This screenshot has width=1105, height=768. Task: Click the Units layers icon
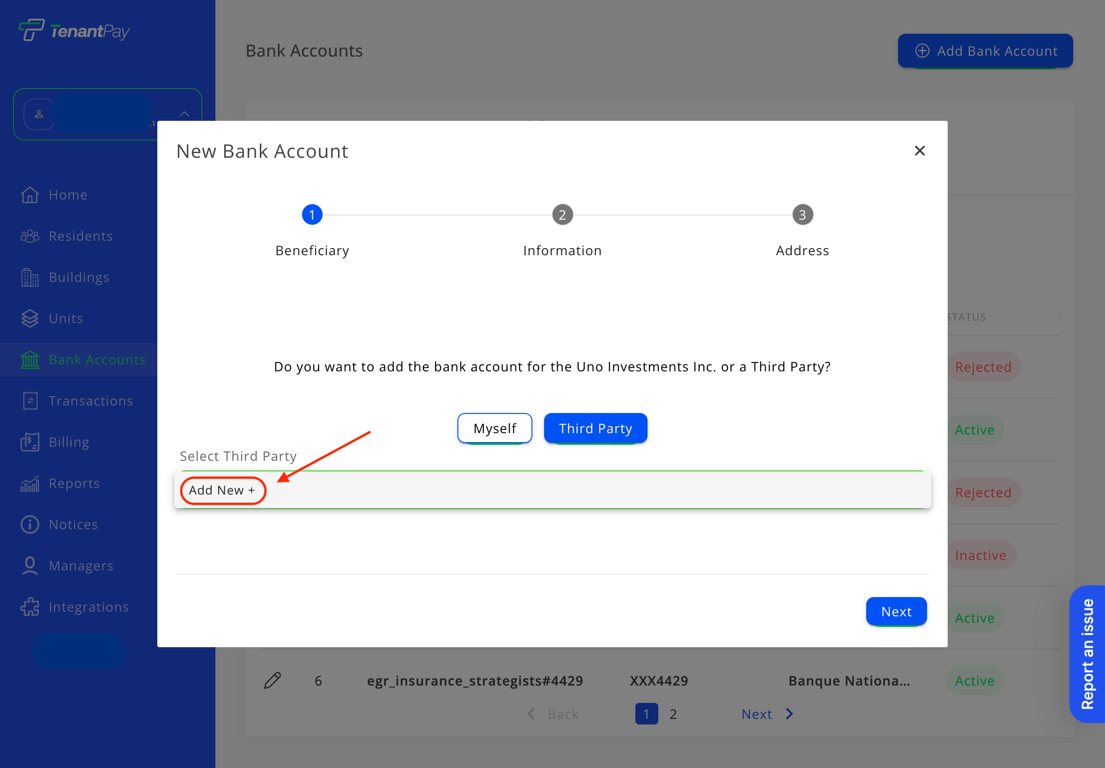click(30, 318)
